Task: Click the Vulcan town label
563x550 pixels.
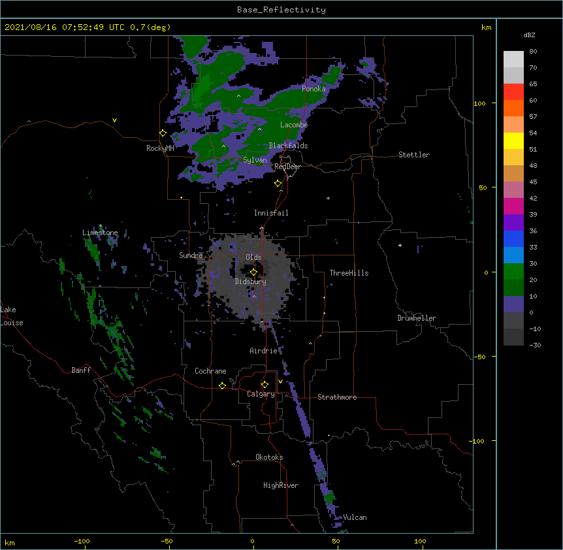Action: 355,517
